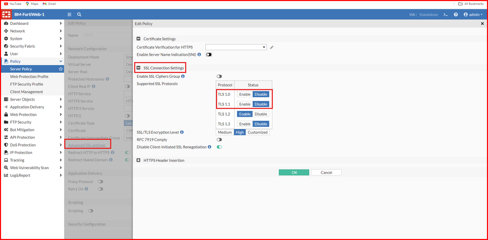Click the Fortinet logo icon
The image size is (488, 240).
coord(6,15)
